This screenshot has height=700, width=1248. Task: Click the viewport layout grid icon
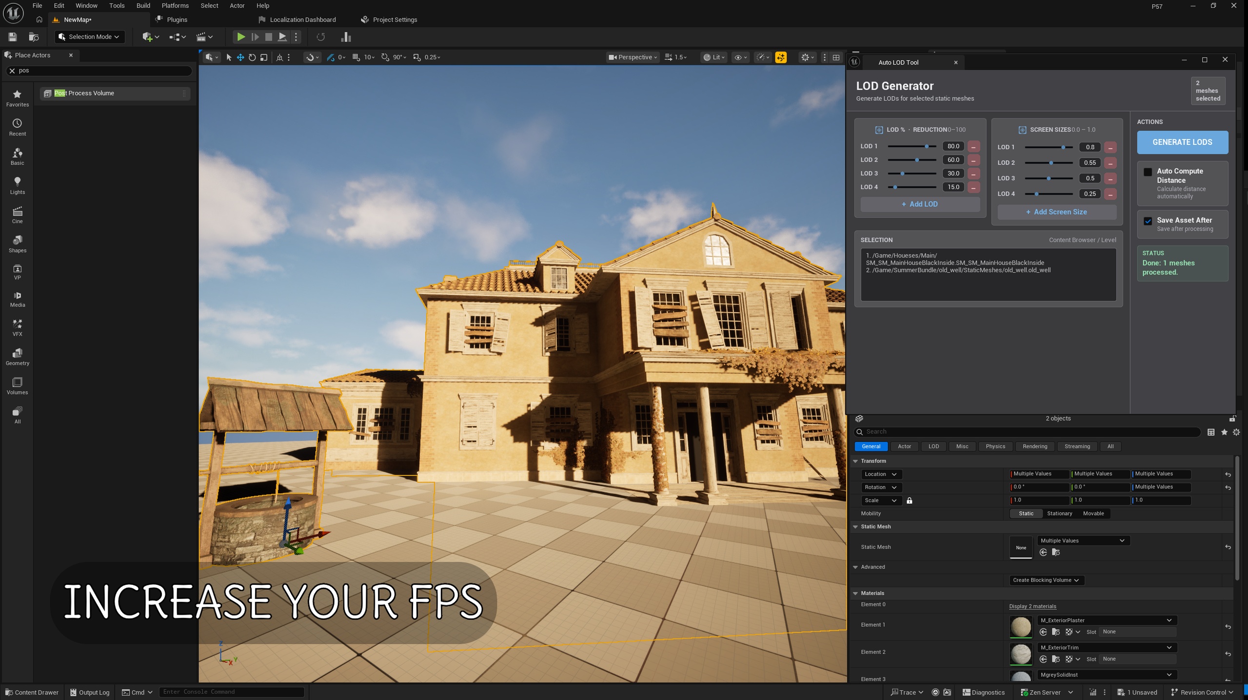836,58
